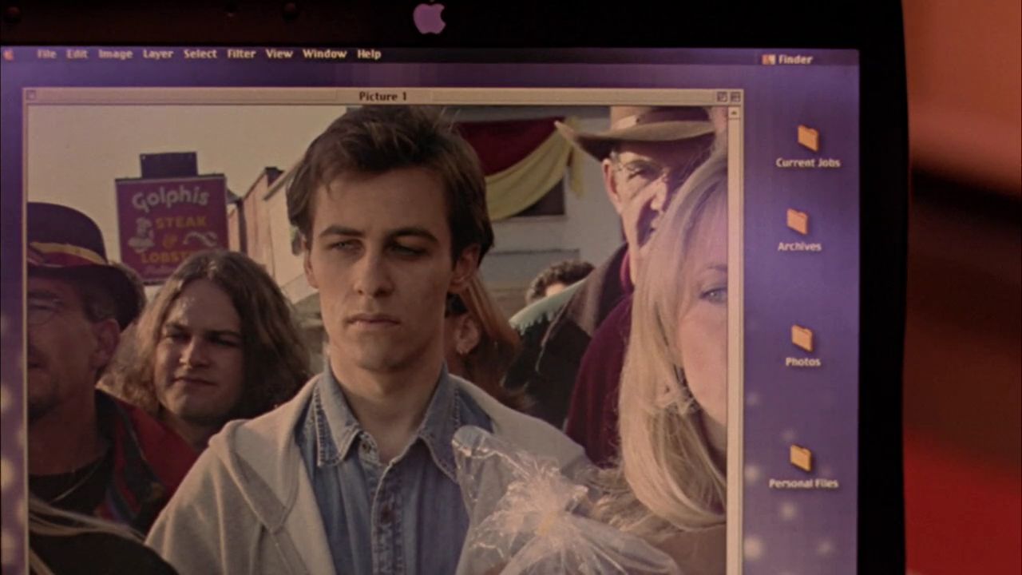The height and width of the screenshot is (575, 1022).
Task: Zoom the Picture 1 window
Action: (722, 97)
